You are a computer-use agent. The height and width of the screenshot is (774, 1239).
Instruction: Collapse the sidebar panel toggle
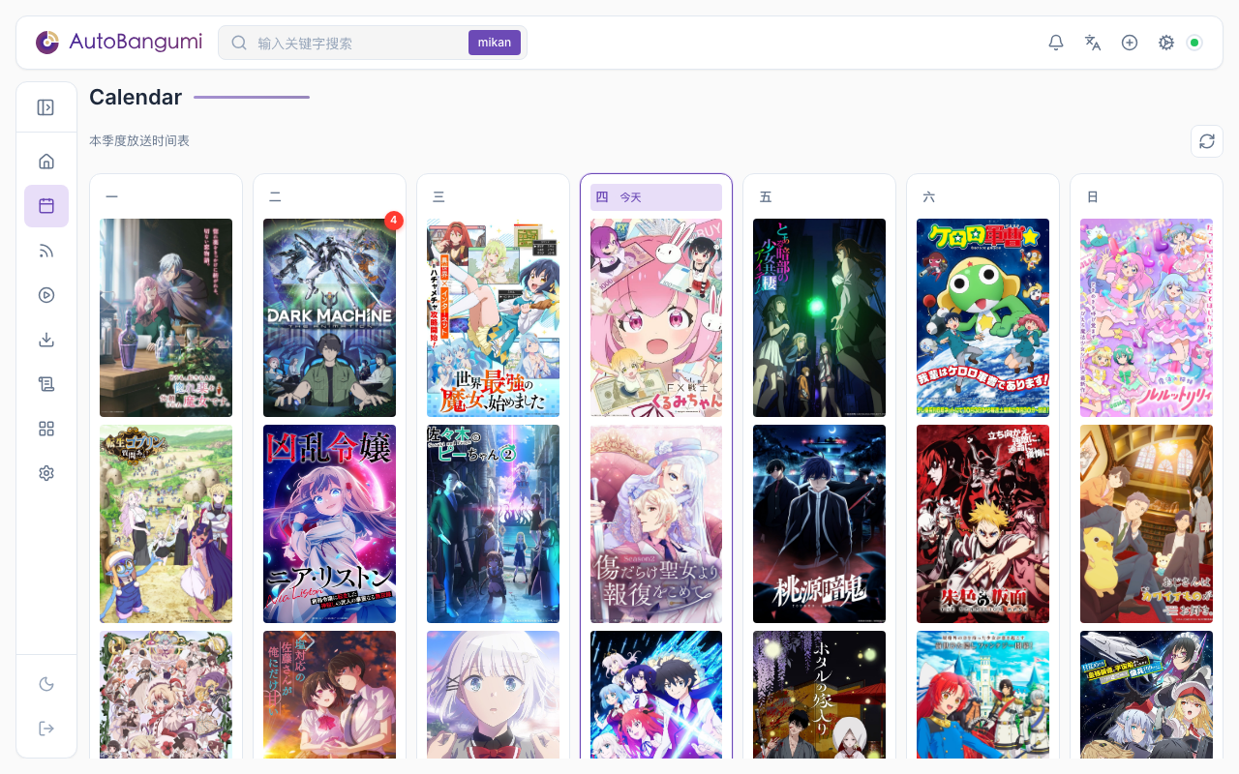pos(45,107)
